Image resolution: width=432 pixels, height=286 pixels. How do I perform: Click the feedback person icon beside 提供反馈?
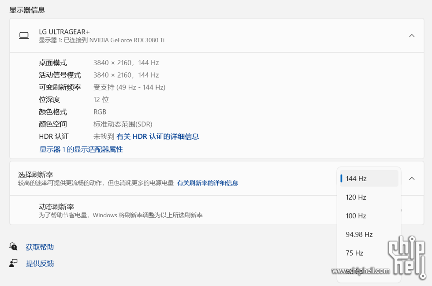(13, 263)
